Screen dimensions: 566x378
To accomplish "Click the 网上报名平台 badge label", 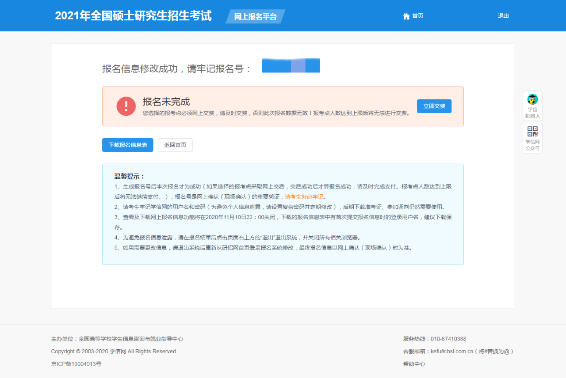I will pyautogui.click(x=255, y=16).
